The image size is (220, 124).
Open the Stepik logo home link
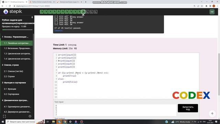pos(13,12)
